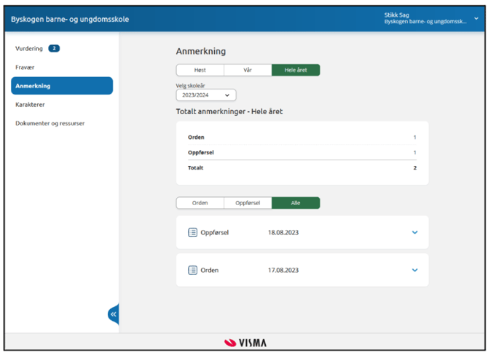The image size is (488, 355).
Task: Filter remarks by Orden
Action: pos(200,203)
